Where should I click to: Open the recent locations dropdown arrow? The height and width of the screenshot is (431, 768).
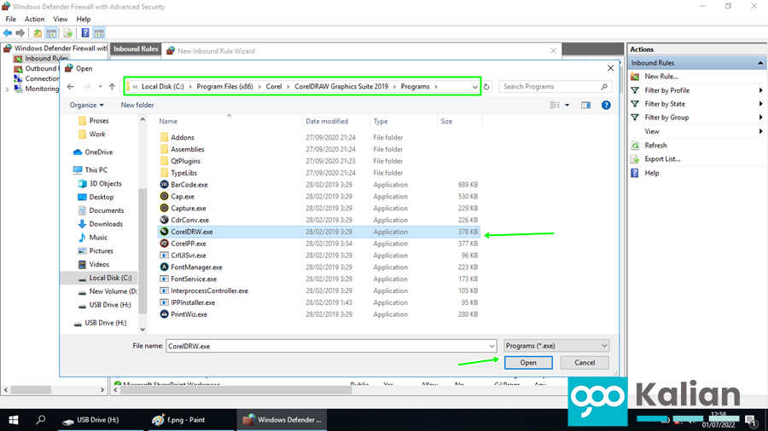click(x=100, y=87)
